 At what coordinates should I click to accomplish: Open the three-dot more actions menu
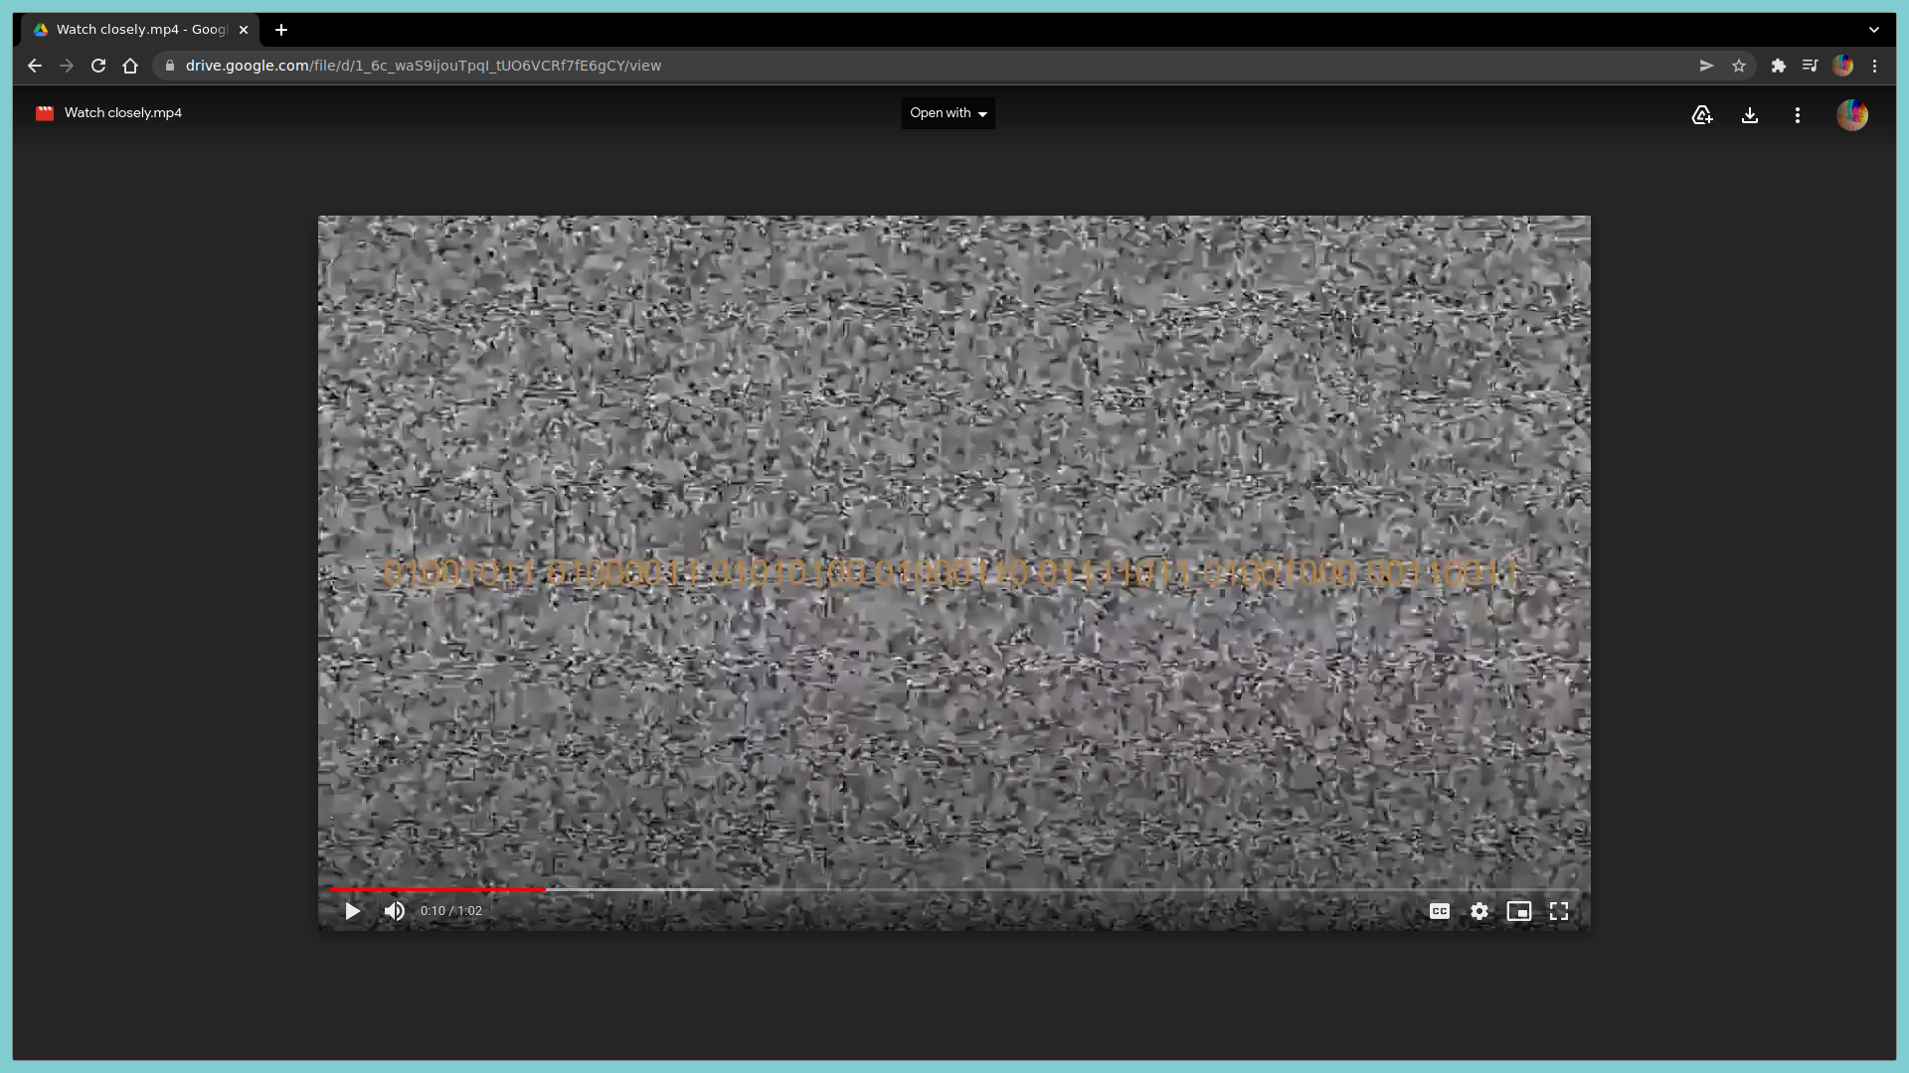(x=1798, y=115)
